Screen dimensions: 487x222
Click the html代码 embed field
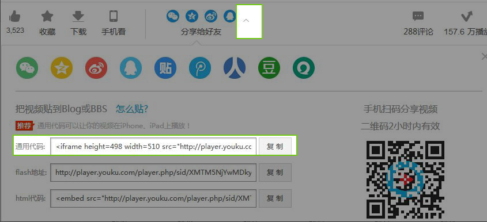click(x=153, y=198)
